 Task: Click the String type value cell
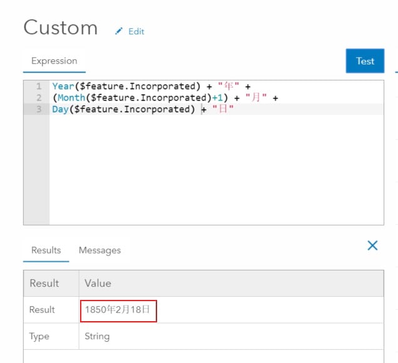coord(97,336)
